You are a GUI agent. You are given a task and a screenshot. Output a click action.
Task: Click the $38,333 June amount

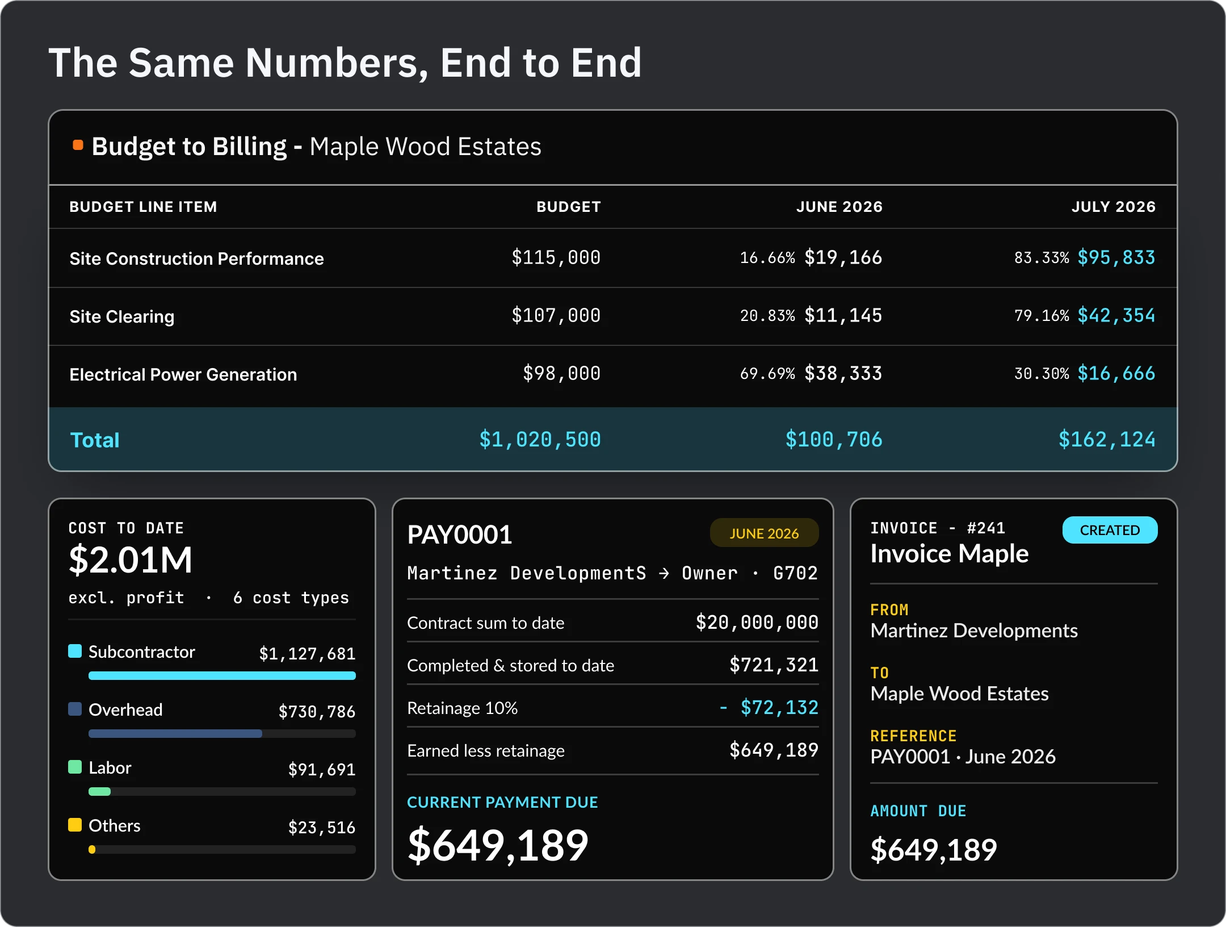tap(843, 374)
